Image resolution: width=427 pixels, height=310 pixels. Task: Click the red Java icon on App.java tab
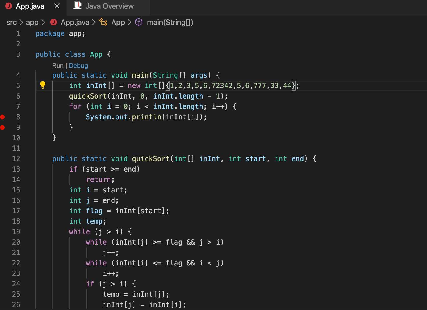(9, 6)
